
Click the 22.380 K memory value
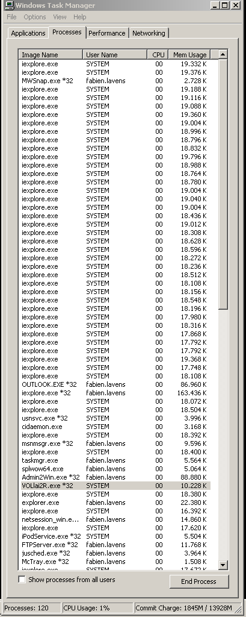click(193, 503)
